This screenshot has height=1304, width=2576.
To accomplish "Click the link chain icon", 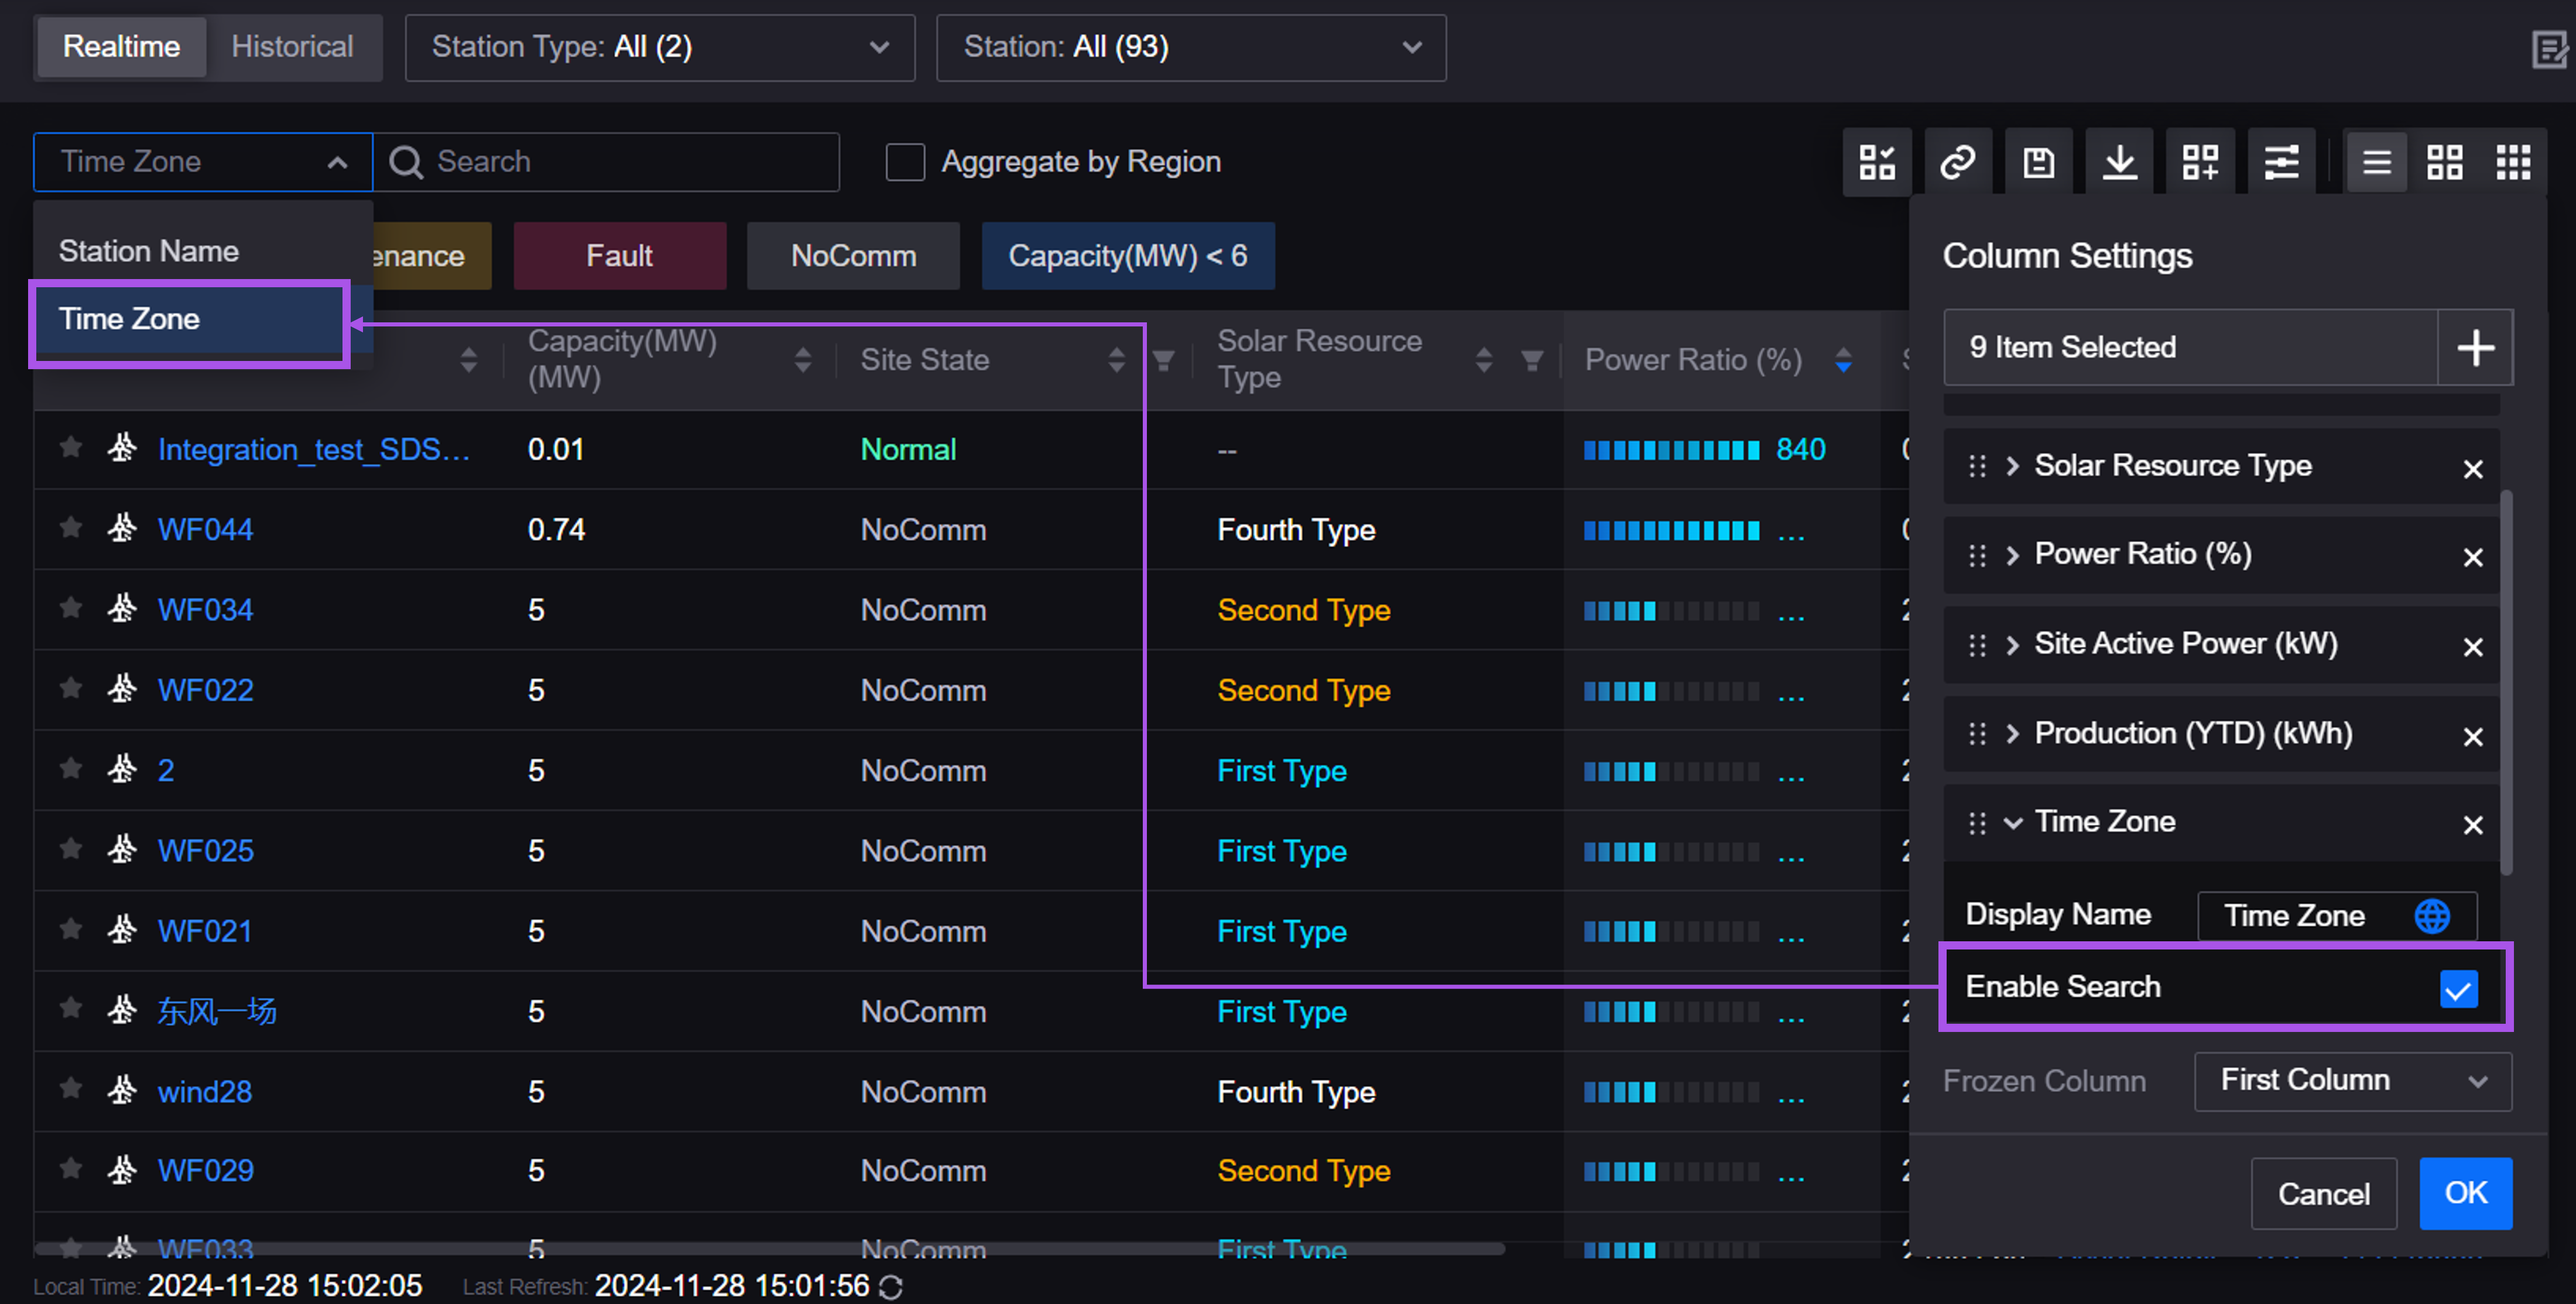I will [x=1957, y=162].
